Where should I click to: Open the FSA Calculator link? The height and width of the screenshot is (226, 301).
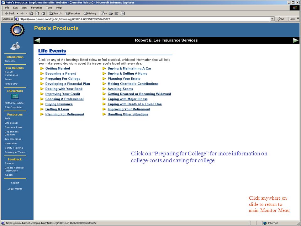(13, 107)
